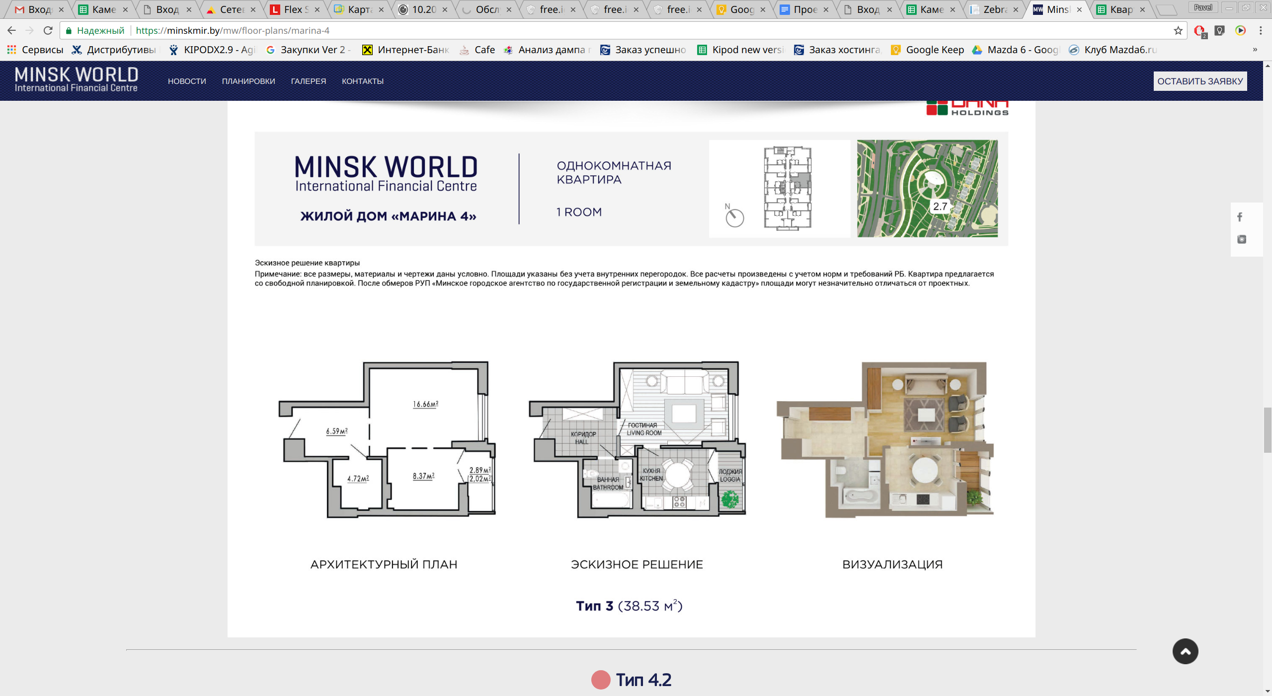
Task: Open the Chrome menu (three dots)
Action: [x=1261, y=30]
